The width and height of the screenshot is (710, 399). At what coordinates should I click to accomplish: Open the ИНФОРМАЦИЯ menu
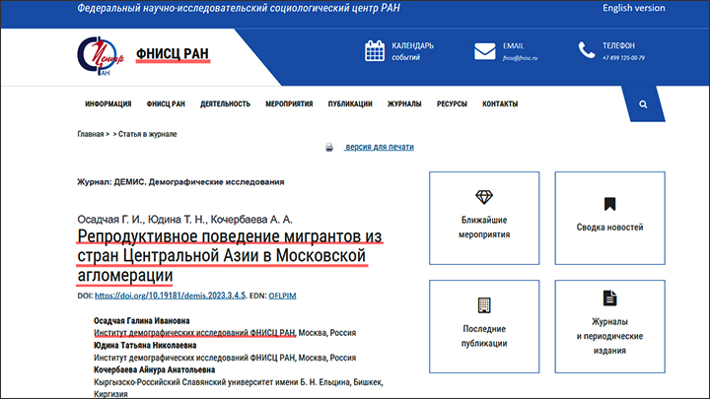[x=108, y=104]
